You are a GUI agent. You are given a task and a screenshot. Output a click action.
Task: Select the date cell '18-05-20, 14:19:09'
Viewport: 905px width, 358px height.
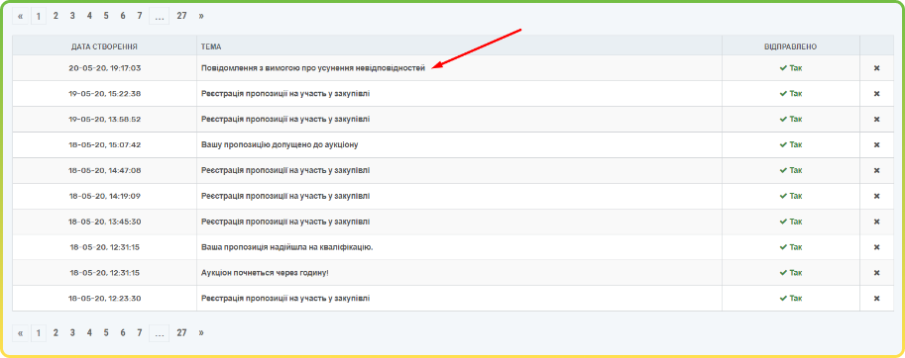(104, 196)
